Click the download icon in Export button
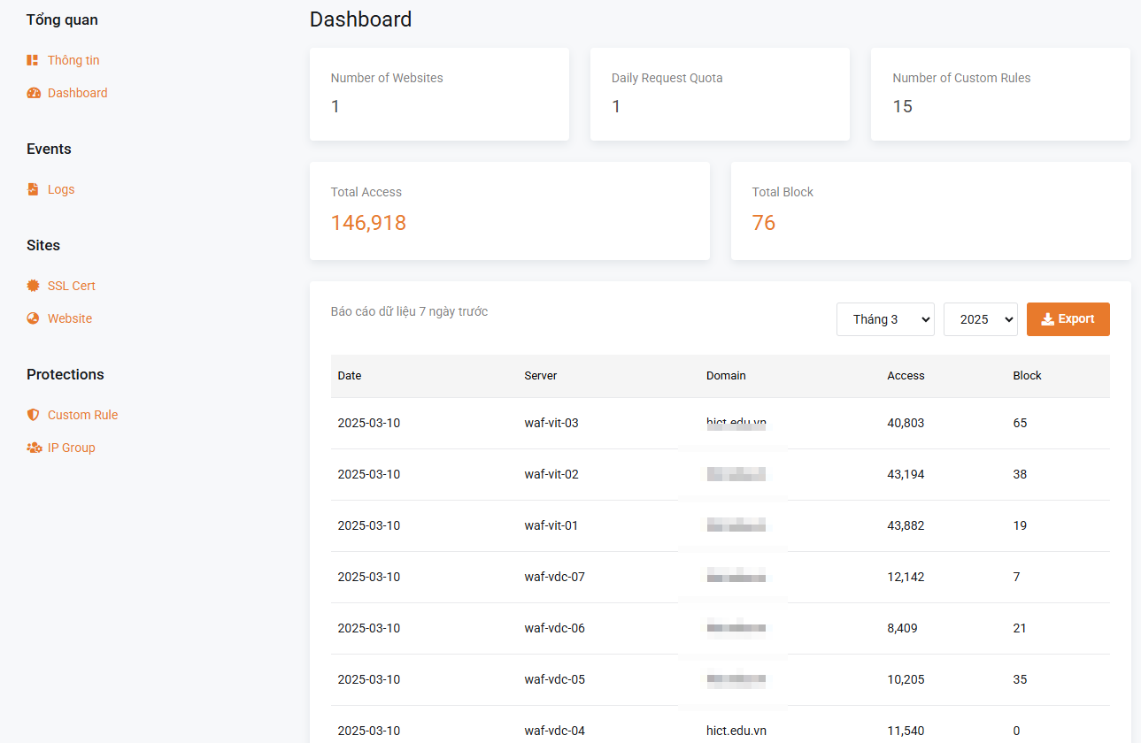The image size is (1141, 743). (x=1047, y=319)
